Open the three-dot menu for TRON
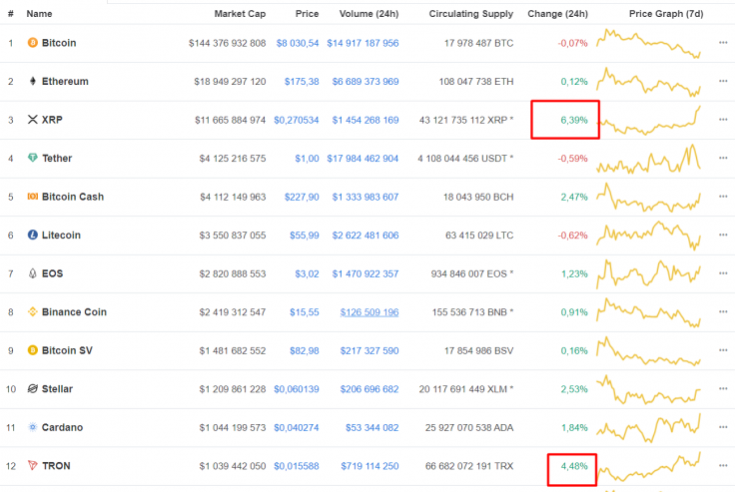 click(723, 465)
